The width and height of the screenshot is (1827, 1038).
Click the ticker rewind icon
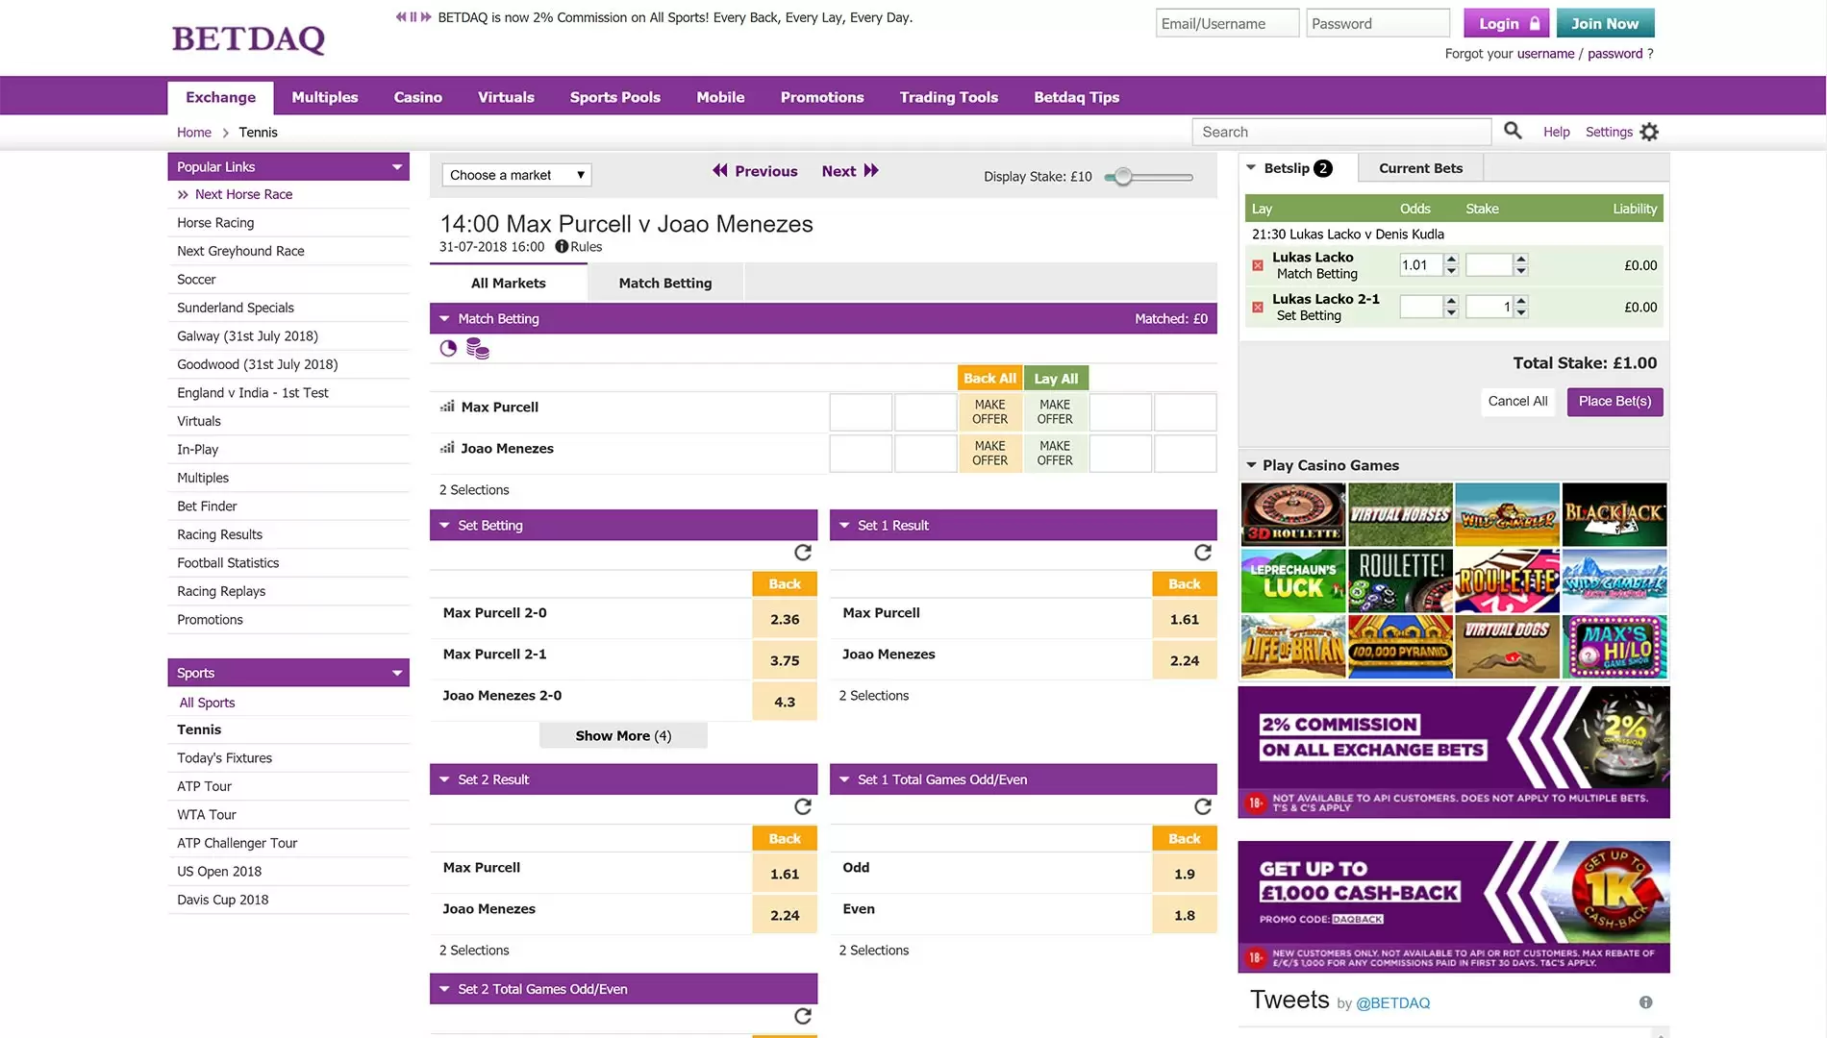(401, 17)
